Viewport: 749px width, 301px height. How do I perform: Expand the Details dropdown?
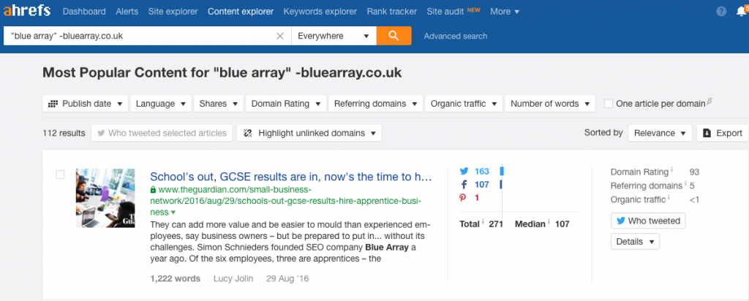(635, 241)
